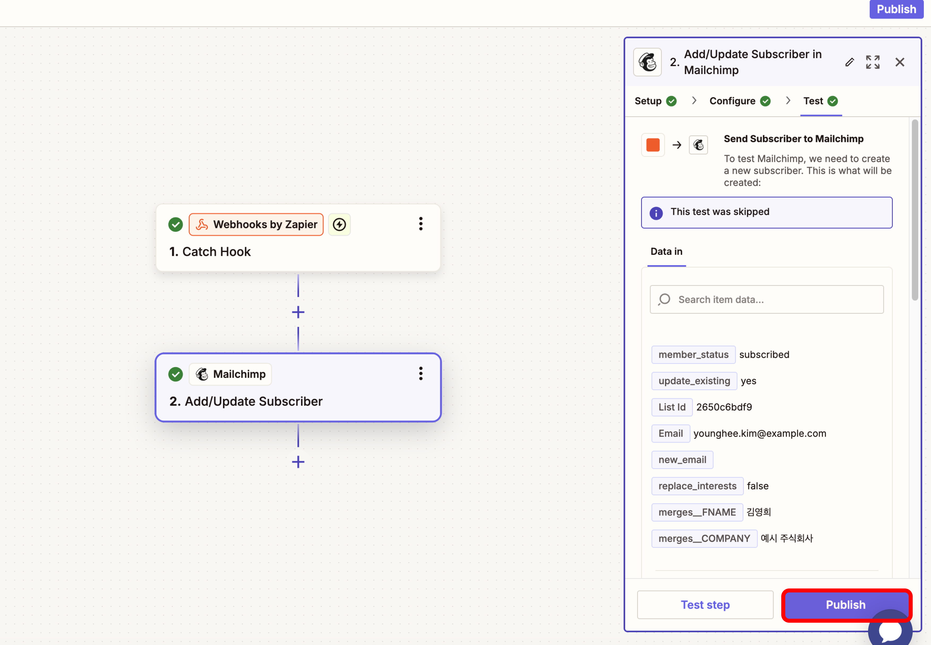The image size is (931, 645).
Task: Click the panel vertical scrollbar
Action: [x=915, y=210]
